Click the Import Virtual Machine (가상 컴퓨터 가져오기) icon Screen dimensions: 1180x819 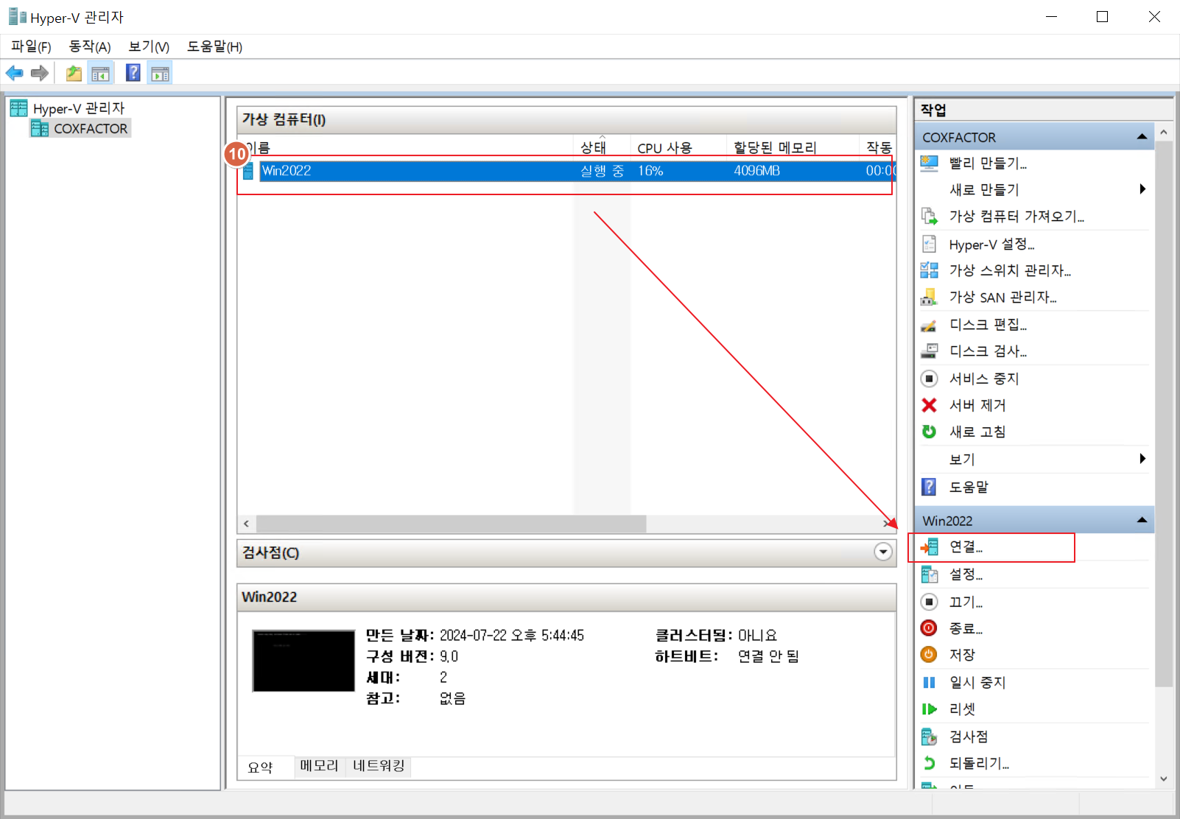tap(930, 217)
